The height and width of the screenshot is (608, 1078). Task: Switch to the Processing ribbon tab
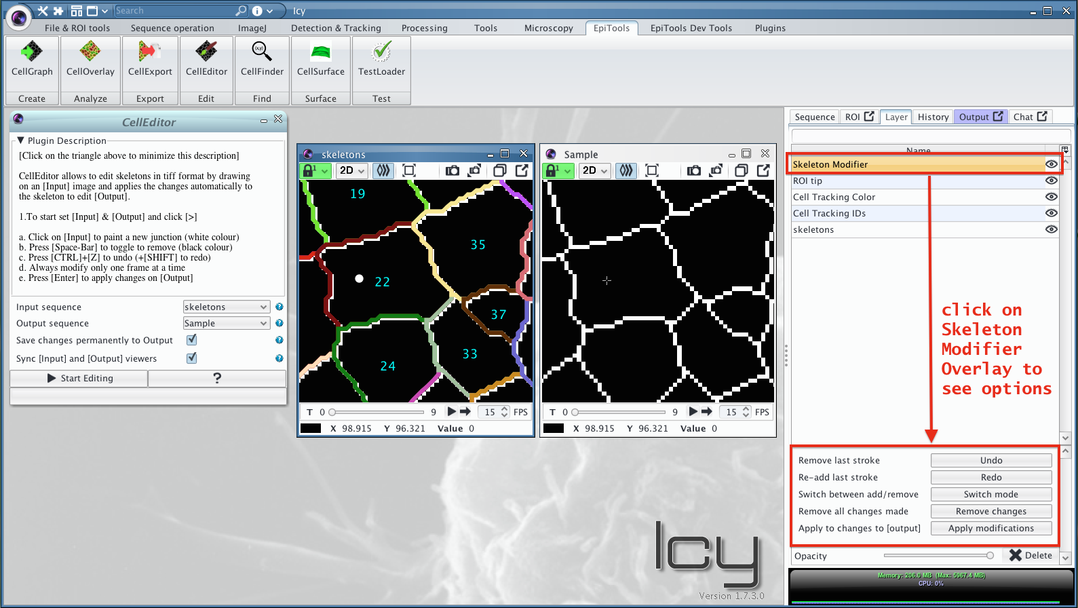[x=425, y=28]
